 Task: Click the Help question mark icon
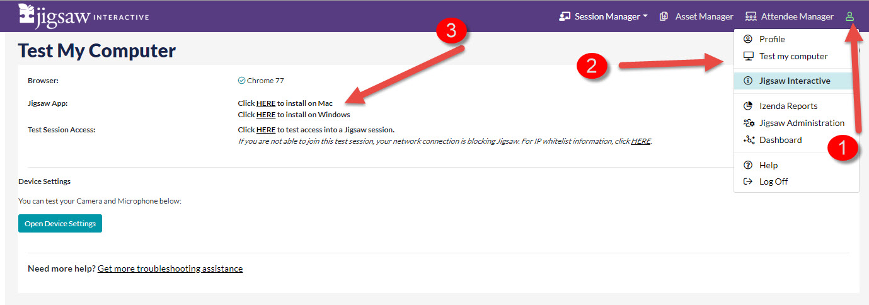pos(748,165)
